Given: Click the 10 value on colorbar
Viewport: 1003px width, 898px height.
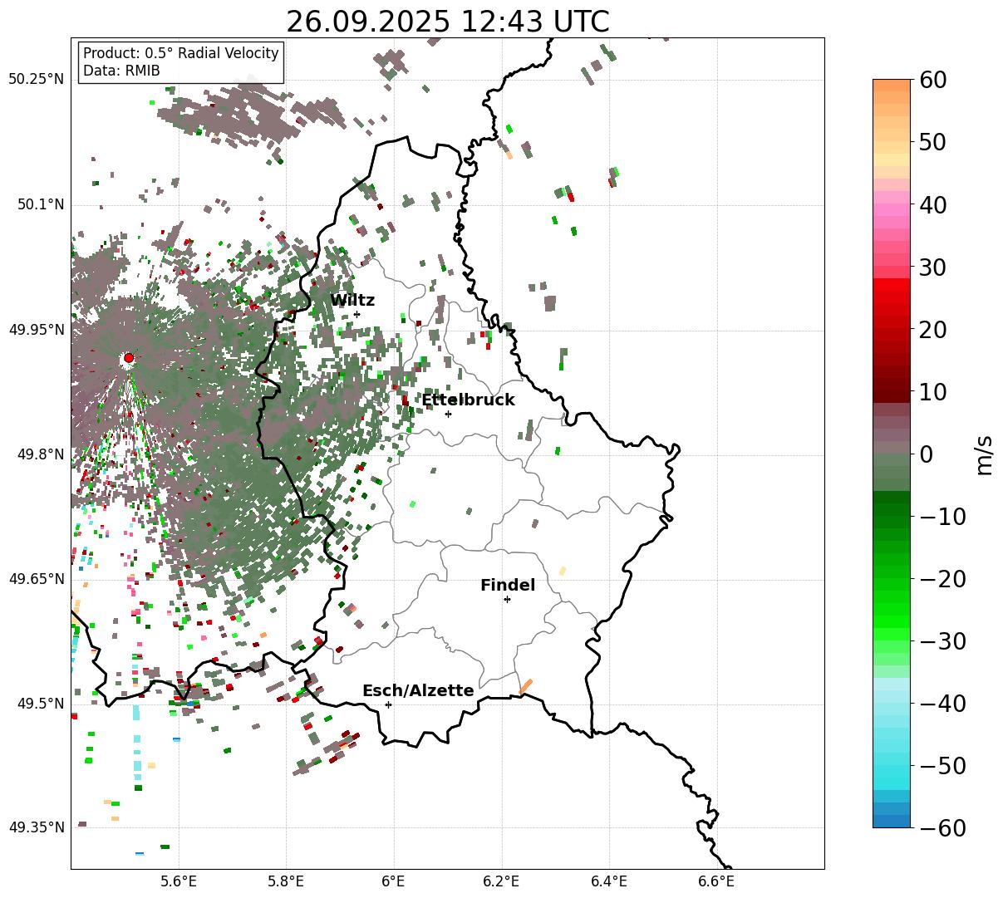Looking at the screenshot, I should 932,392.
